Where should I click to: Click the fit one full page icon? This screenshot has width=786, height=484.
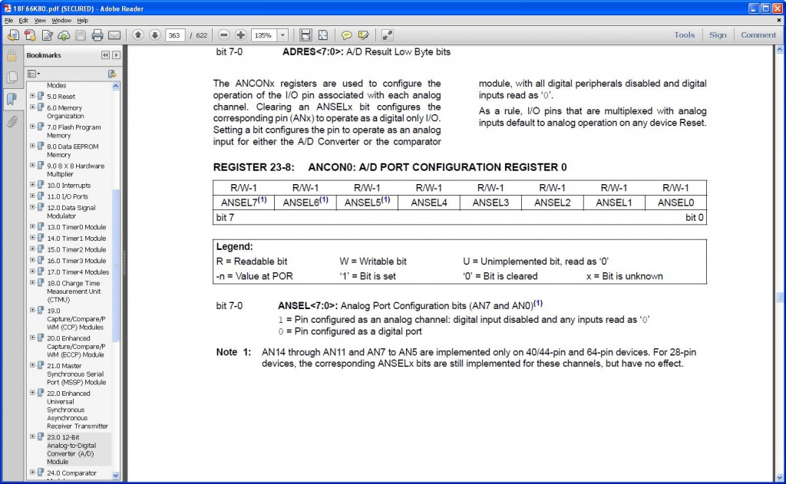coord(323,35)
